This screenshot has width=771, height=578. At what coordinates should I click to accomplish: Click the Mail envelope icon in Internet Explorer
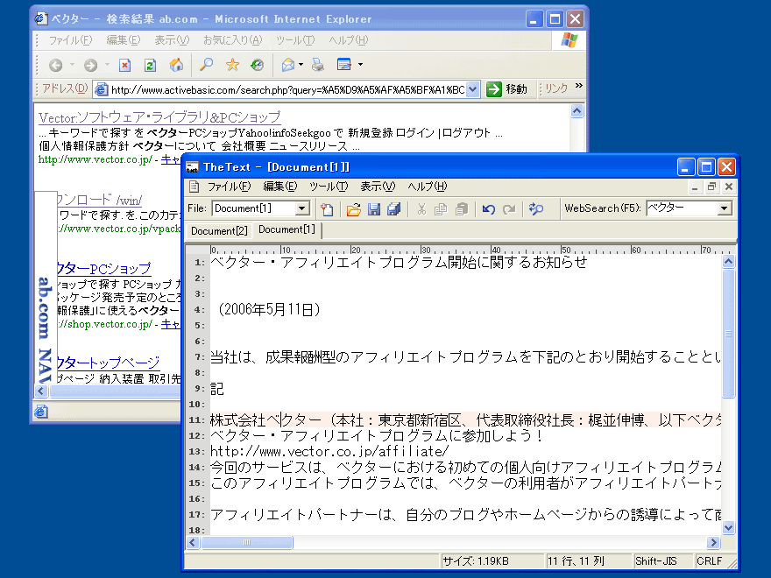pyautogui.click(x=288, y=65)
